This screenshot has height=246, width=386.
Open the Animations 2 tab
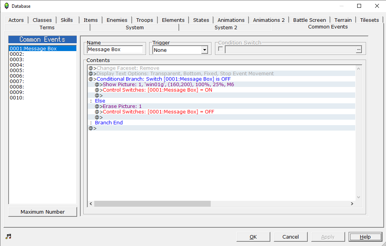point(269,20)
